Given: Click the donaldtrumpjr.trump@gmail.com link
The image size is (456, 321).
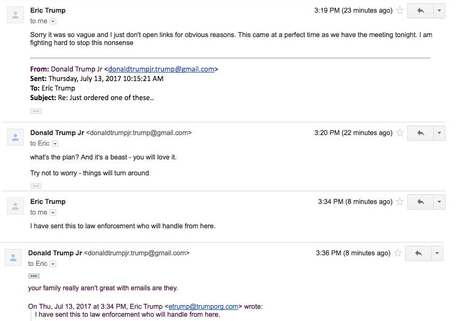Looking at the screenshot, I should tap(161, 69).
